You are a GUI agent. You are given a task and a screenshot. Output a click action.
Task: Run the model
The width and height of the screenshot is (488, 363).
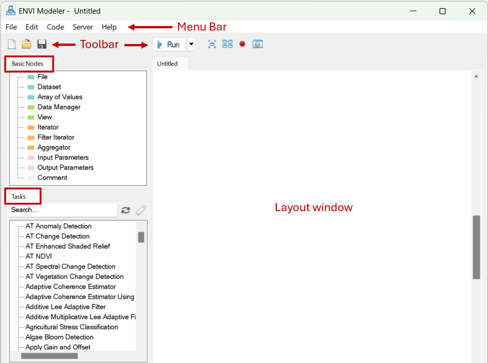coord(169,44)
